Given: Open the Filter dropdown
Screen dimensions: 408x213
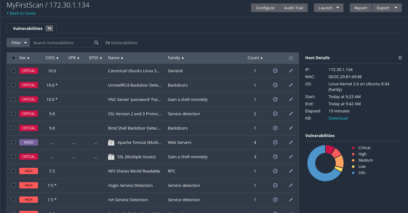Looking at the screenshot, I should (18, 43).
